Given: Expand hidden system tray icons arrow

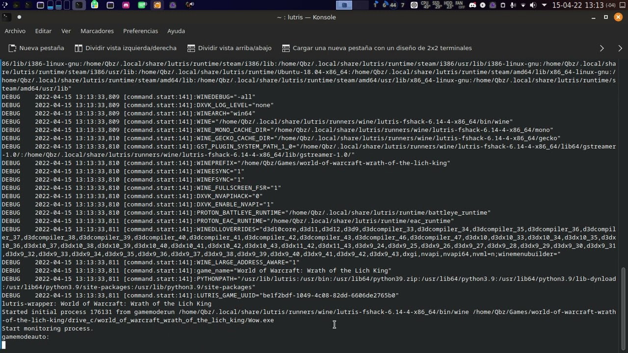Looking at the screenshot, I should coord(544,5).
